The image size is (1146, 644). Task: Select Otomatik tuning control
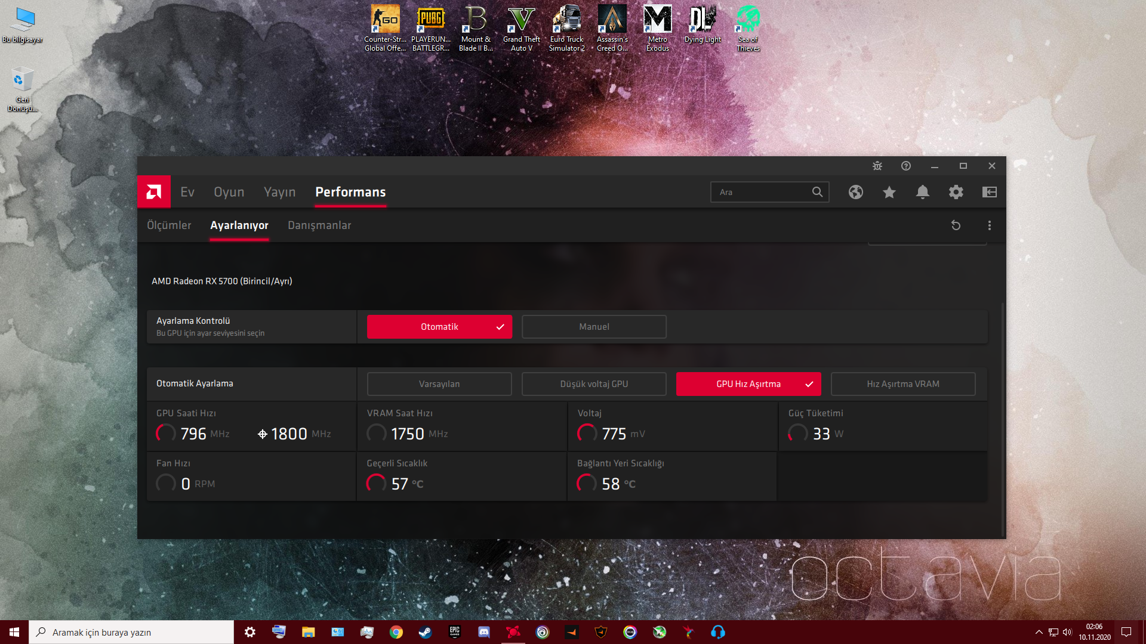439,327
